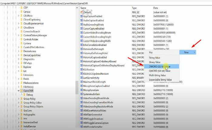
Task: Expand the DeviceAccess tree node
Action: coord(19,51)
